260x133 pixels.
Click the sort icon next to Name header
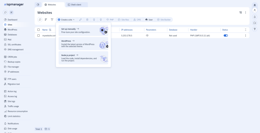pyautogui.click(x=50, y=30)
